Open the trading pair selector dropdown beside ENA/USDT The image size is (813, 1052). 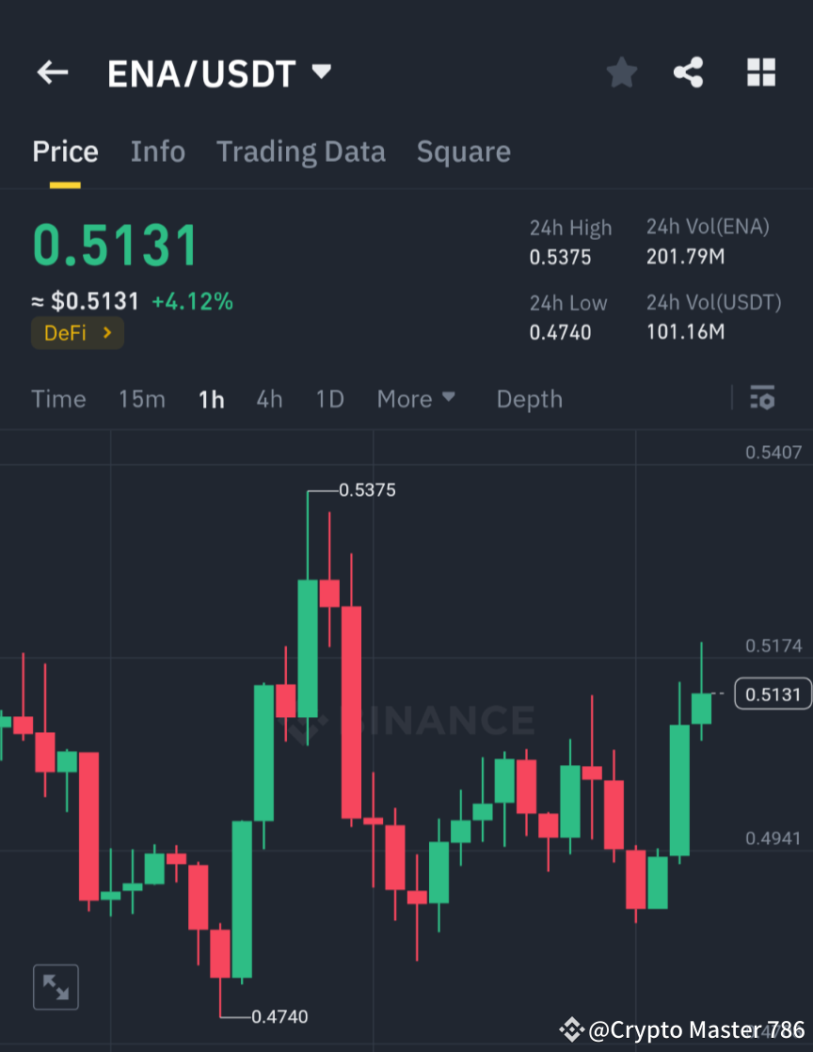click(321, 72)
